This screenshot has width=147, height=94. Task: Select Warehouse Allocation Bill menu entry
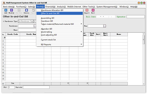(x=60, y=10)
